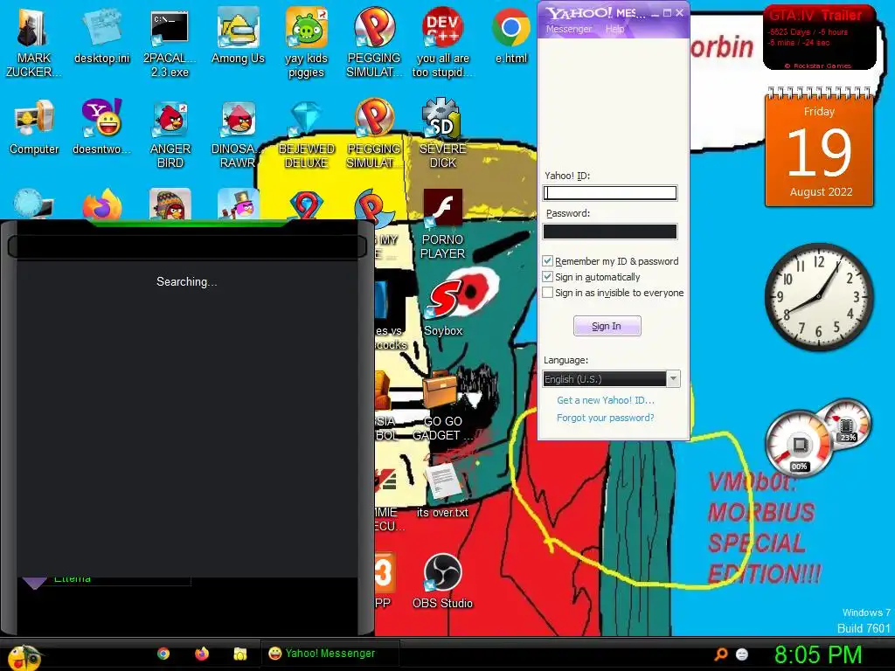
Task: Launch the OBS Studio desktop shortcut
Action: (x=442, y=581)
